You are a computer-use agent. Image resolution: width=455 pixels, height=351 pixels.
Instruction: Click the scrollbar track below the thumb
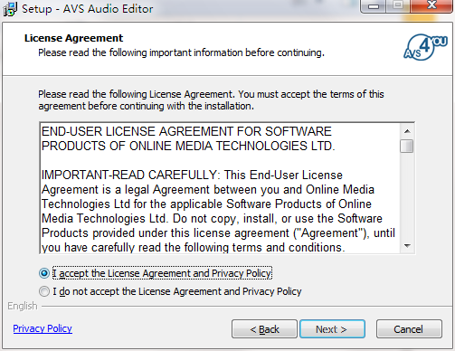(407, 196)
